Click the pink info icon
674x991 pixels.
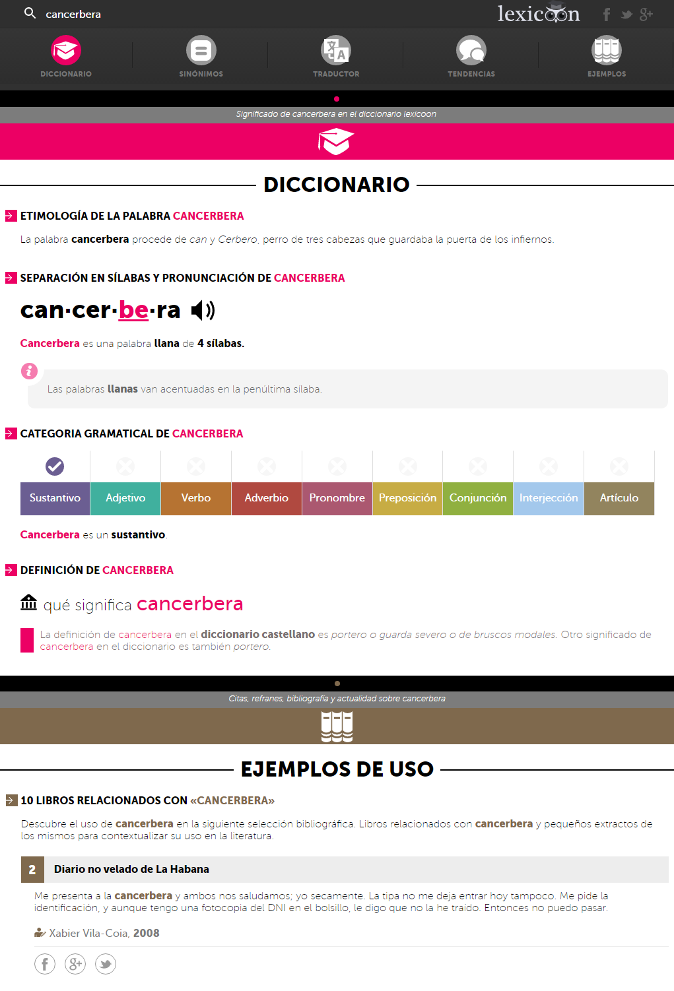[30, 371]
